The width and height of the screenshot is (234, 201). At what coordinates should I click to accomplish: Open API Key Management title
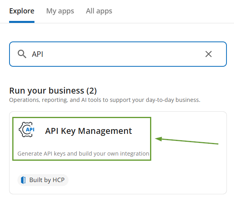89,131
